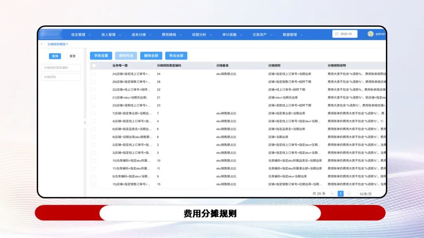Check the row 15|店铺+指定销售订单号
Image resolution: width=424 pixels, height=238 pixels.
(x=94, y=184)
